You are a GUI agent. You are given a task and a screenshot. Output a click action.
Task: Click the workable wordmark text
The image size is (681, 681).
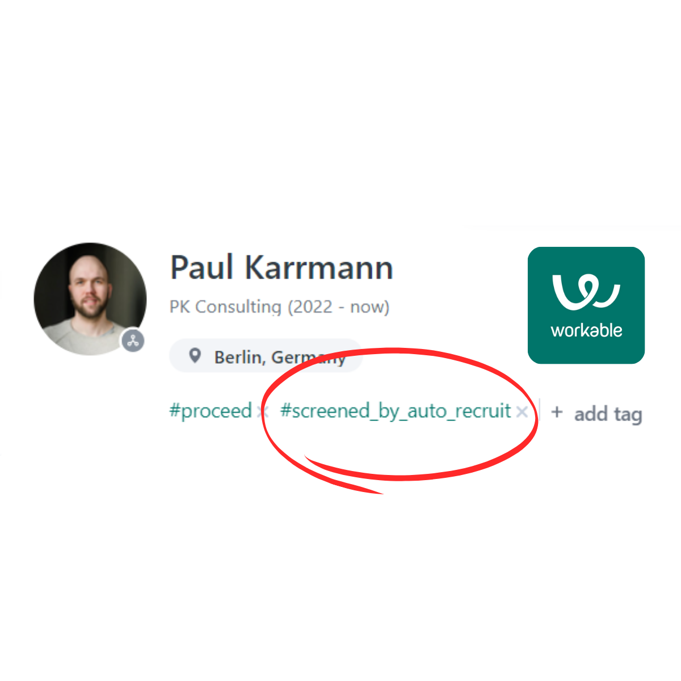pos(586,330)
